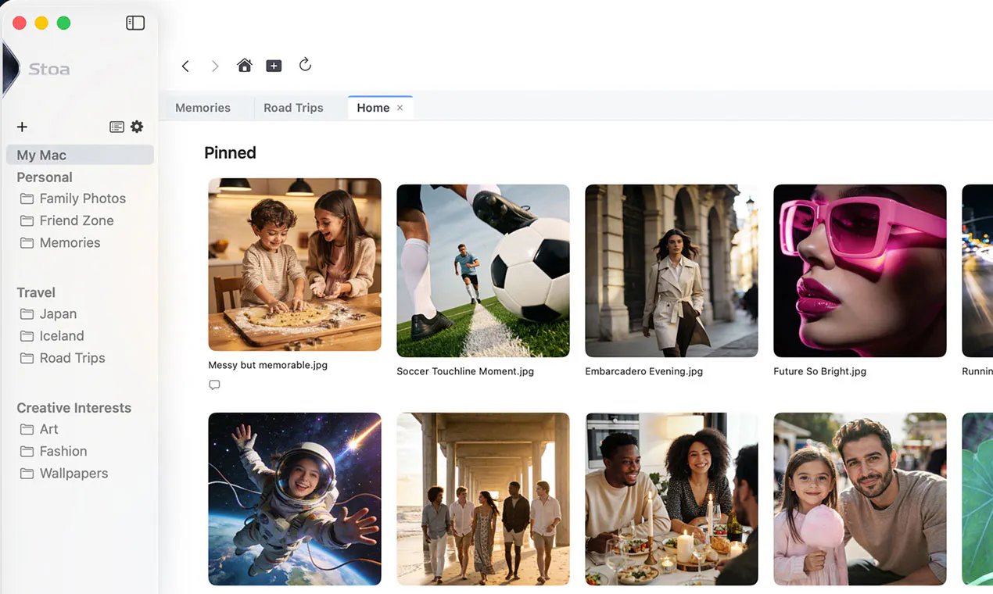Click the comment icon under Messy but memorable
This screenshot has height=594, width=993.
coord(214,385)
